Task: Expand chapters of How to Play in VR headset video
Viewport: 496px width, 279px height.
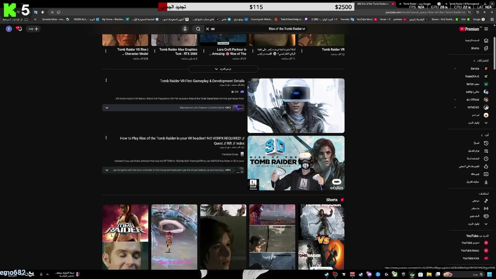Action: tap(107, 170)
